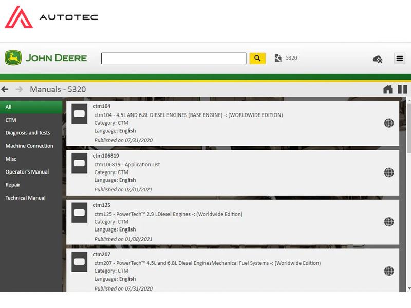
Task: Open the ctm104 title link
Action: pyautogui.click(x=101, y=106)
